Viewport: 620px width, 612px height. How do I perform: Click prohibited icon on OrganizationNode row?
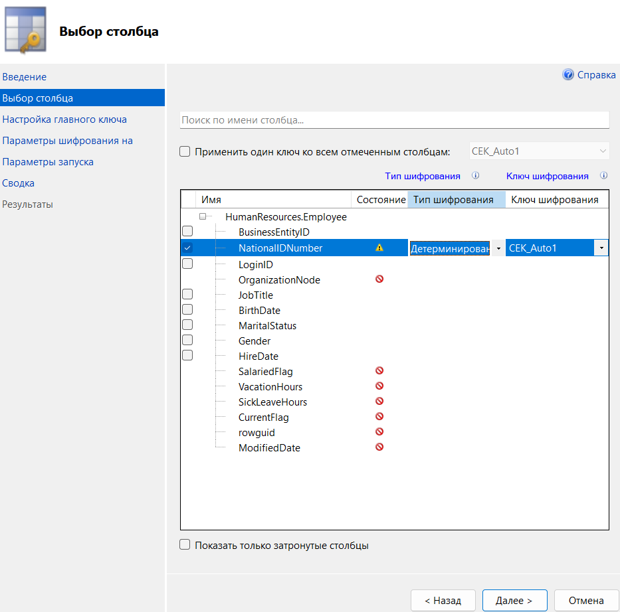[x=379, y=279]
